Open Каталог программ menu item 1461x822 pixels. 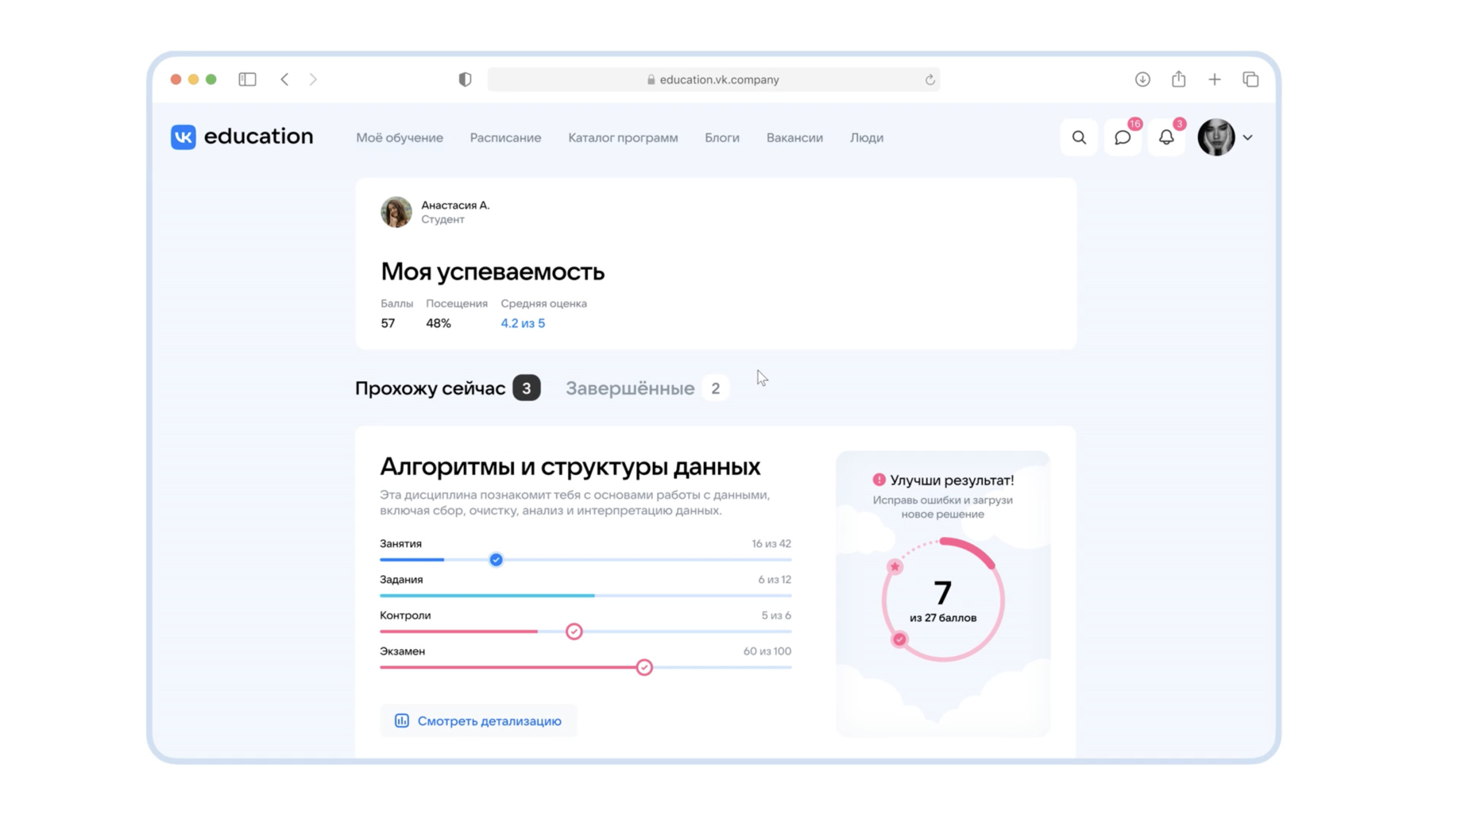tap(622, 138)
